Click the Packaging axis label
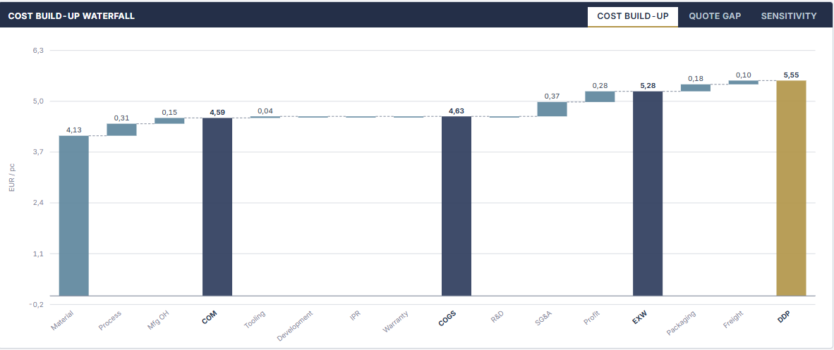This screenshot has width=834, height=350. point(680,323)
